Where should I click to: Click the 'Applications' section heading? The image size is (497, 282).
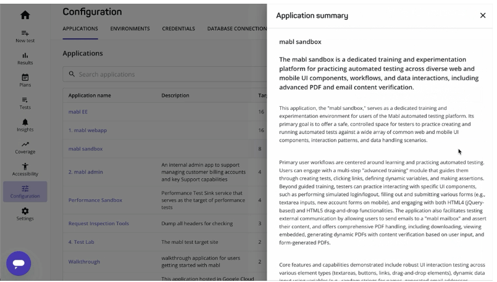tap(83, 53)
